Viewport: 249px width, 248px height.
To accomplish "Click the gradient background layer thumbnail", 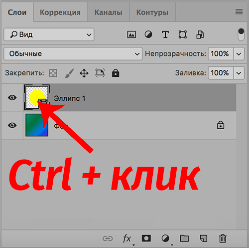I will tap(37, 125).
